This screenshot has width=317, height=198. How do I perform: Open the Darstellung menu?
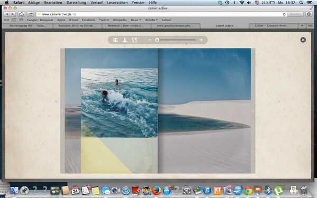[76, 3]
